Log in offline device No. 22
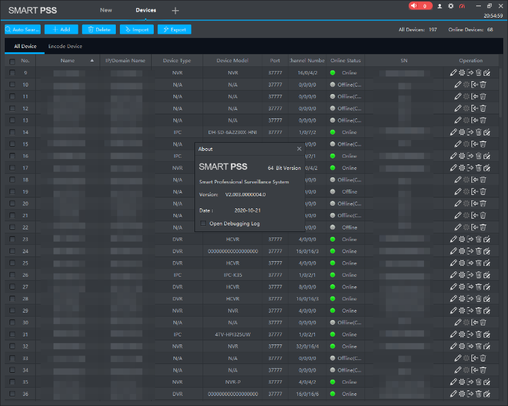The image size is (508, 406). click(x=474, y=227)
